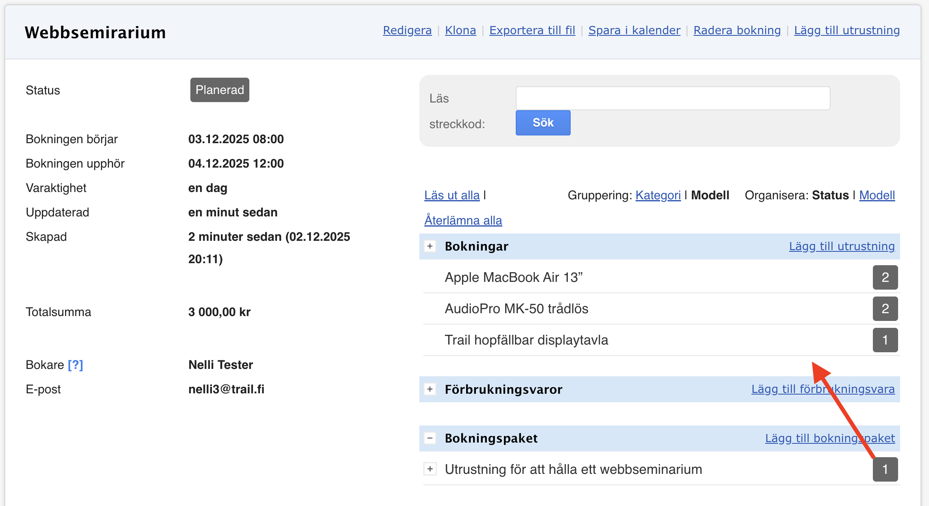Click quantity badge for Trail displaytavla
Image resolution: width=929 pixels, height=506 pixels.
(x=885, y=340)
